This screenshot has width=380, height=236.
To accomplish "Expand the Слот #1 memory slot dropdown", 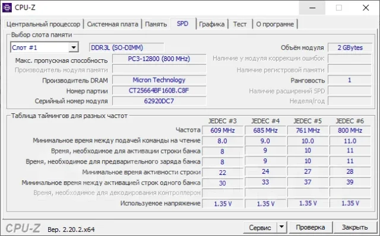I will 74,47.
